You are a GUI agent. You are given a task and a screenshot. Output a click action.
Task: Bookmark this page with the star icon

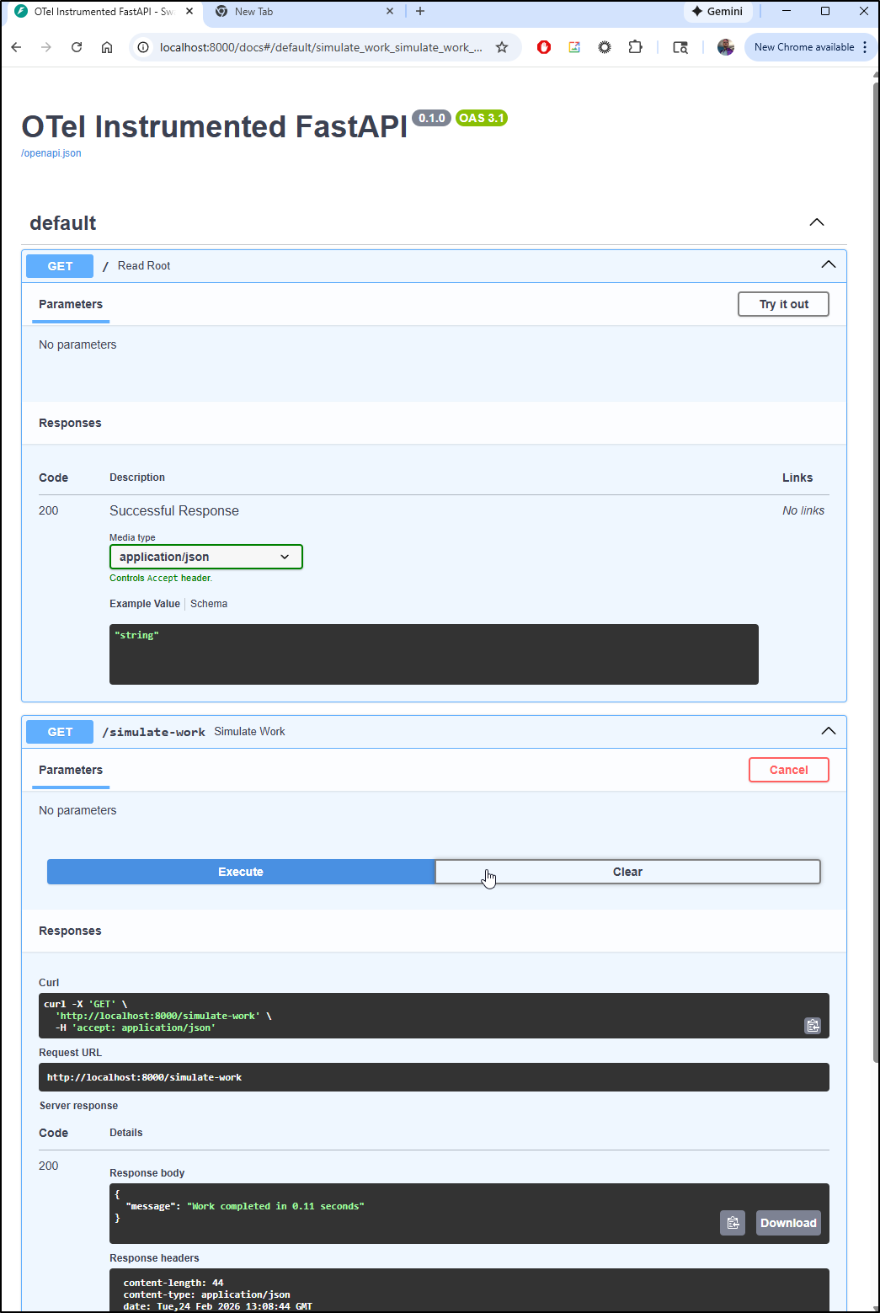coord(502,47)
